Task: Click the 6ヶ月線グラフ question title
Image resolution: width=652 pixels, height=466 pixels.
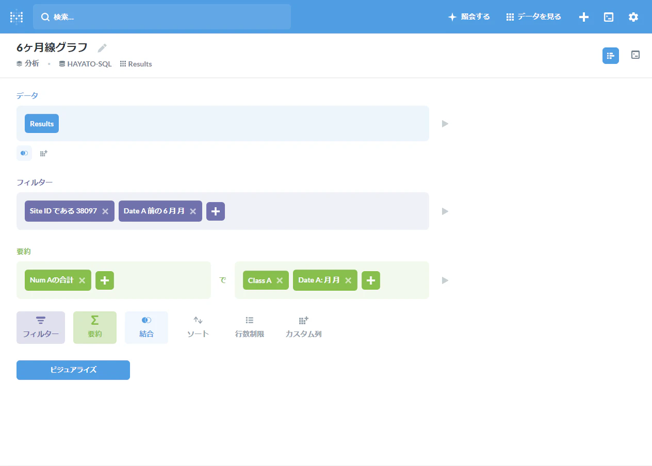Action: pyautogui.click(x=52, y=48)
